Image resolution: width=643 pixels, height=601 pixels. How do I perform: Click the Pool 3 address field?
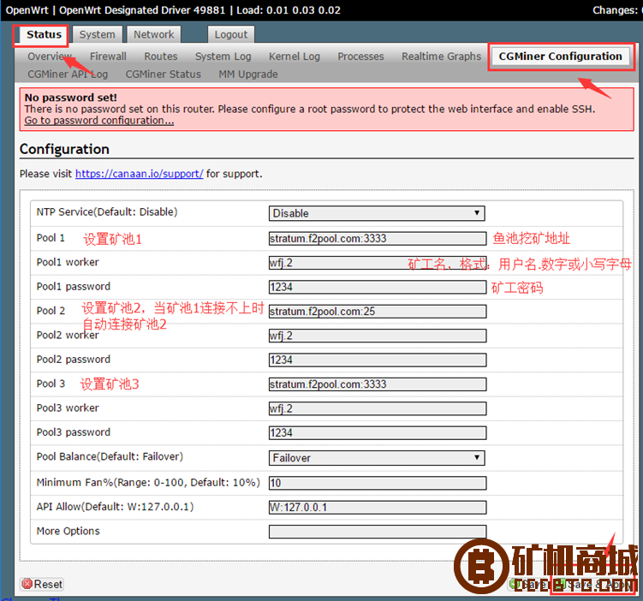point(378,384)
